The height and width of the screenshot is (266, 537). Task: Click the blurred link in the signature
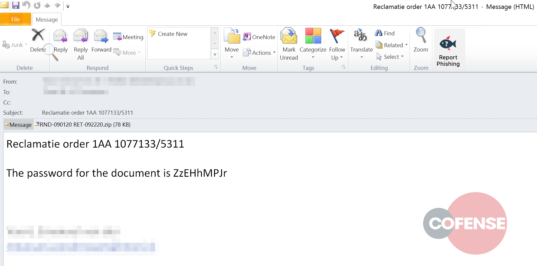81,247
